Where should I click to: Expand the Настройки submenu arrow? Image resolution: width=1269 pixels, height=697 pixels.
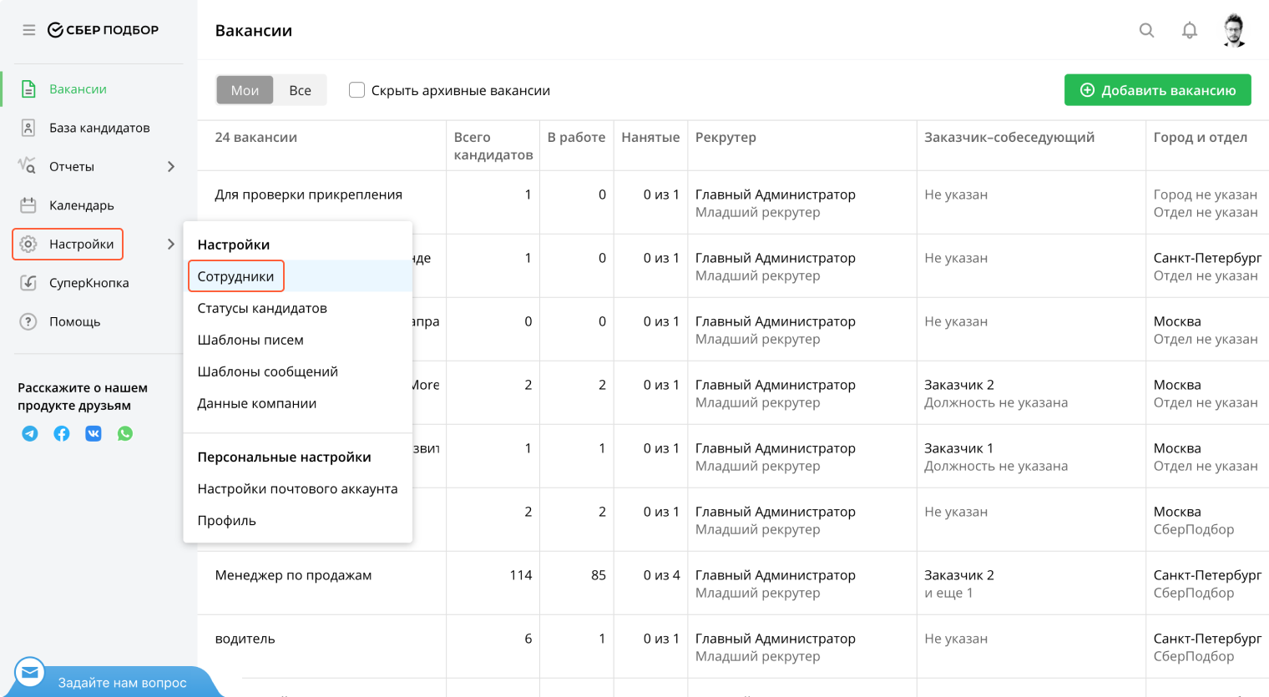[x=171, y=245]
